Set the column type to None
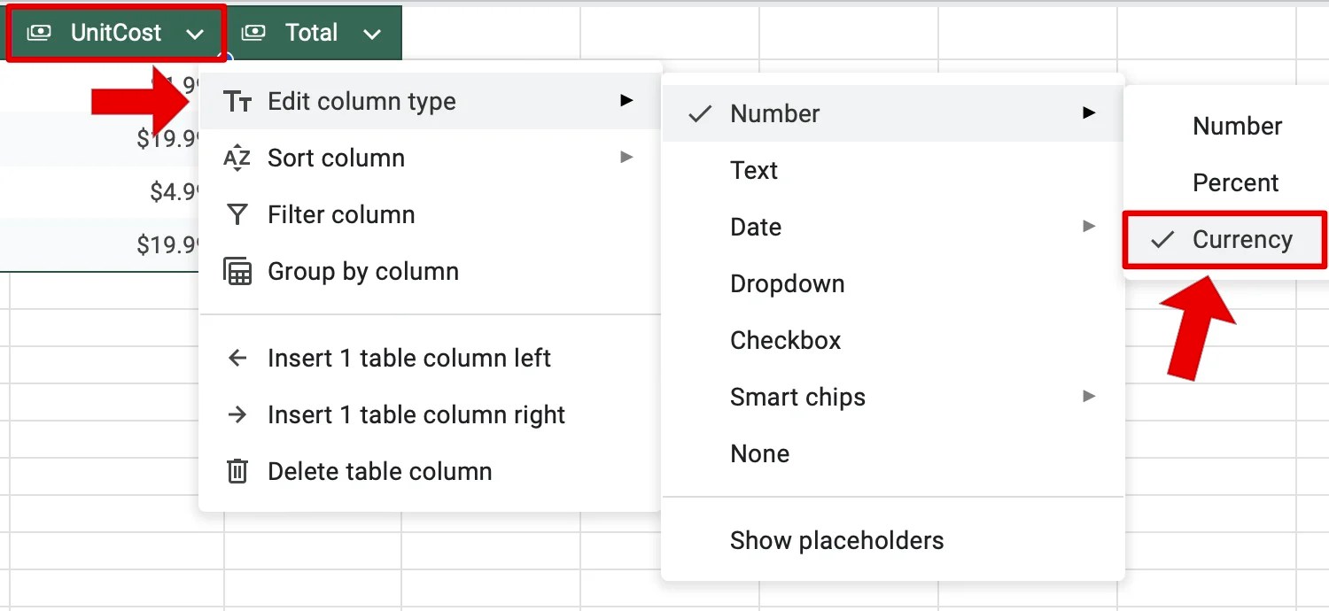Image resolution: width=1329 pixels, height=611 pixels. (759, 453)
